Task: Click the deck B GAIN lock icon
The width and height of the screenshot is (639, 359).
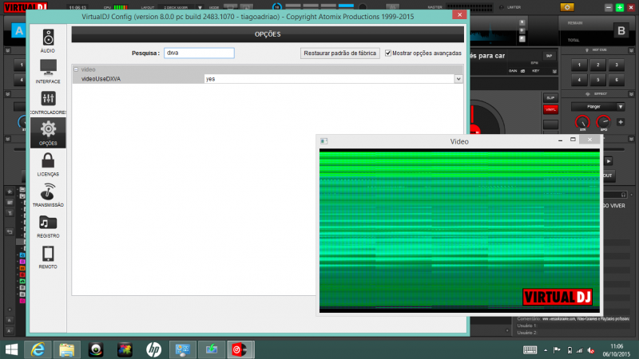Action: point(523,71)
